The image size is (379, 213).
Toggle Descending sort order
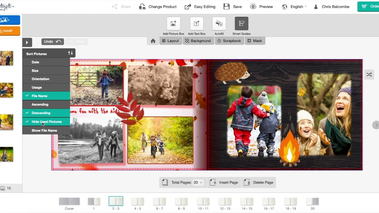click(46, 113)
